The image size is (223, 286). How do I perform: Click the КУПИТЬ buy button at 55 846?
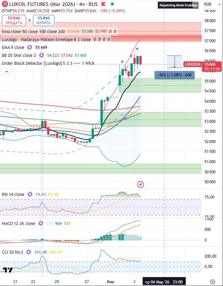tap(43, 20)
